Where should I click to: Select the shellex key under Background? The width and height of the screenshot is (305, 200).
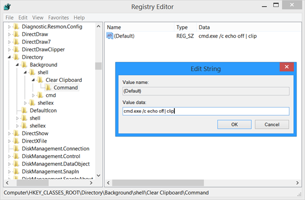(46, 103)
